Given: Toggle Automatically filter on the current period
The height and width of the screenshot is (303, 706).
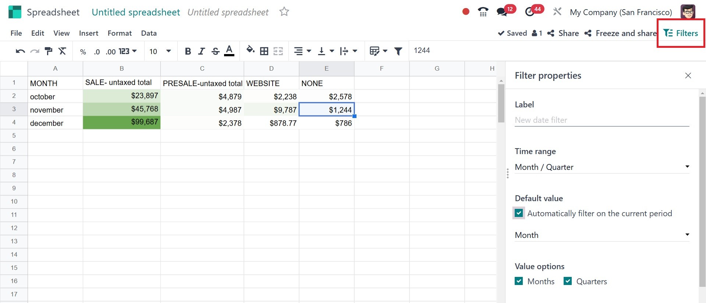Looking at the screenshot, I should pos(519,213).
